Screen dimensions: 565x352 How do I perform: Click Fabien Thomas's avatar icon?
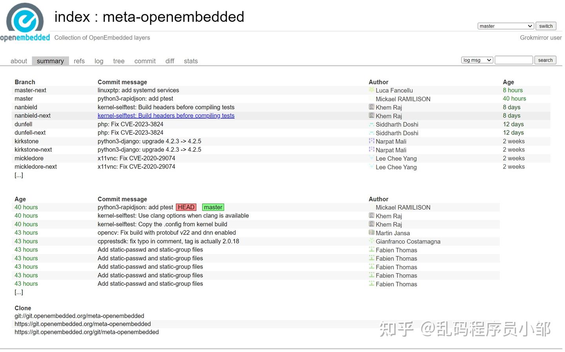(371, 250)
